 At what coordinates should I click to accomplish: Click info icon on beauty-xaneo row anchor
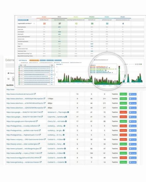[x=64, y=144]
